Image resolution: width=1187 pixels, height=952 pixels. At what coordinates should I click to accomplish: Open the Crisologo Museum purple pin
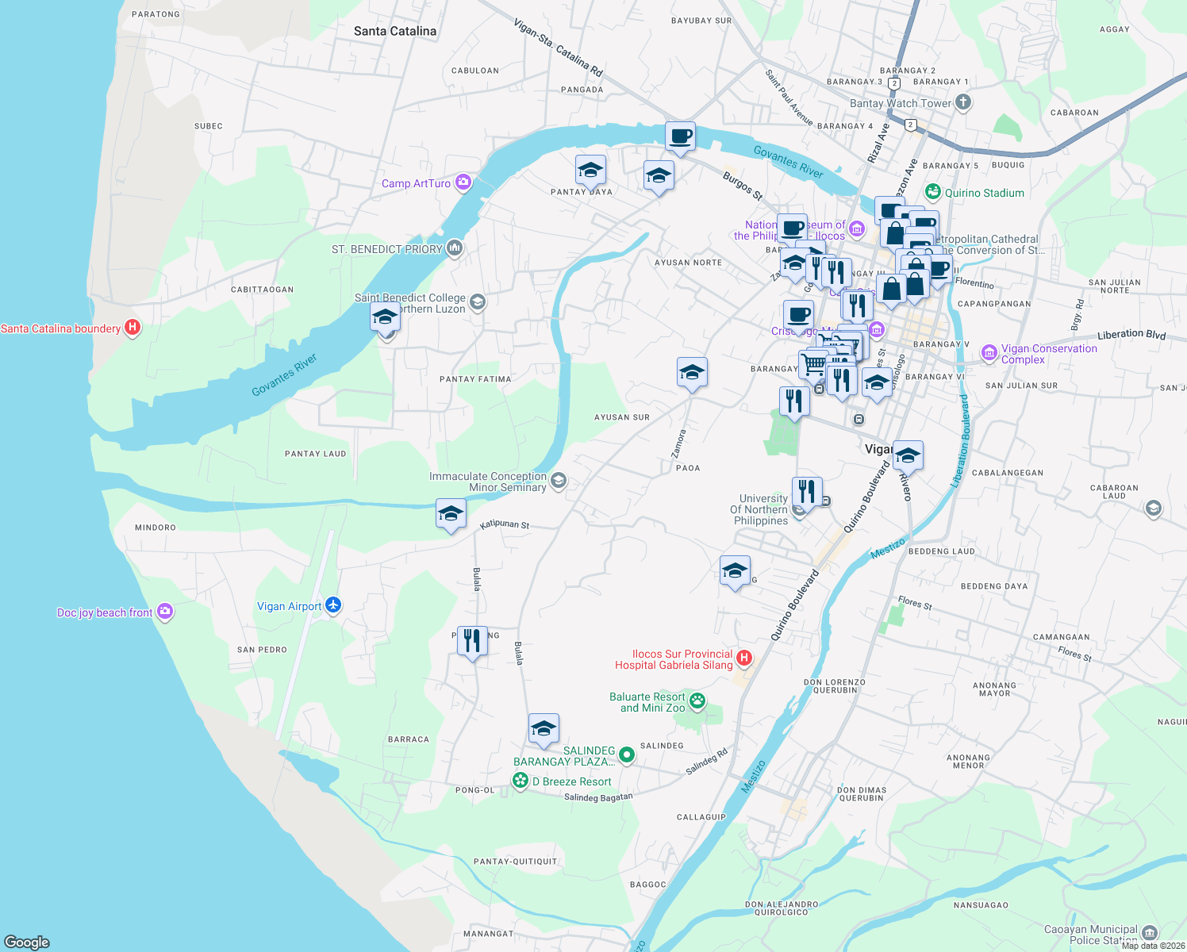point(876,329)
